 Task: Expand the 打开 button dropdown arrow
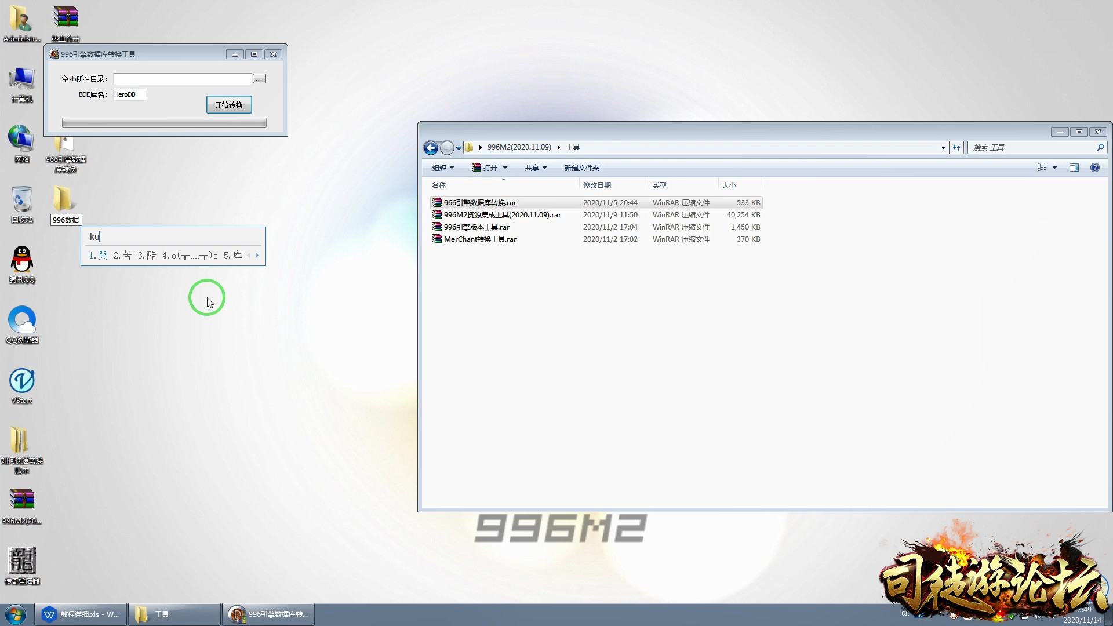[x=505, y=168]
